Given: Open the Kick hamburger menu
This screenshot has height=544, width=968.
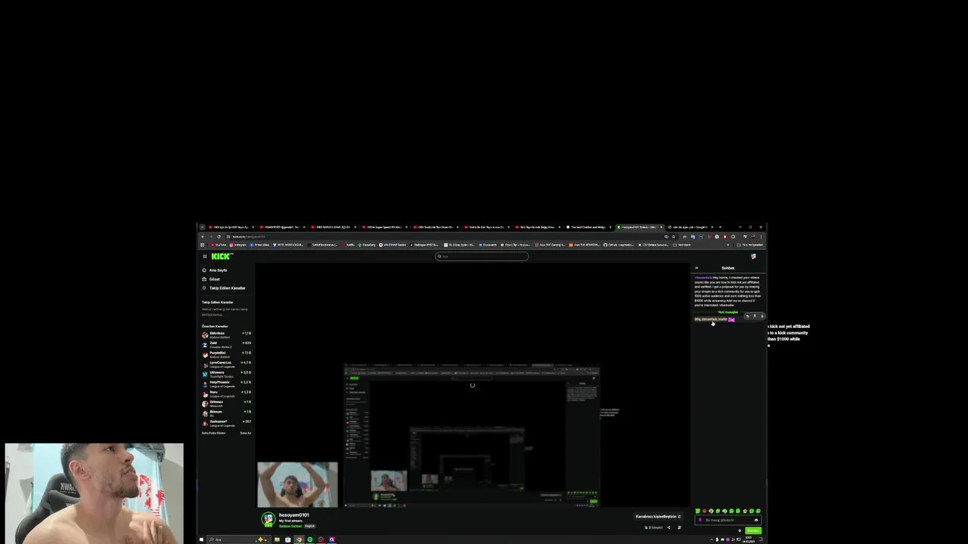Looking at the screenshot, I should point(204,256).
